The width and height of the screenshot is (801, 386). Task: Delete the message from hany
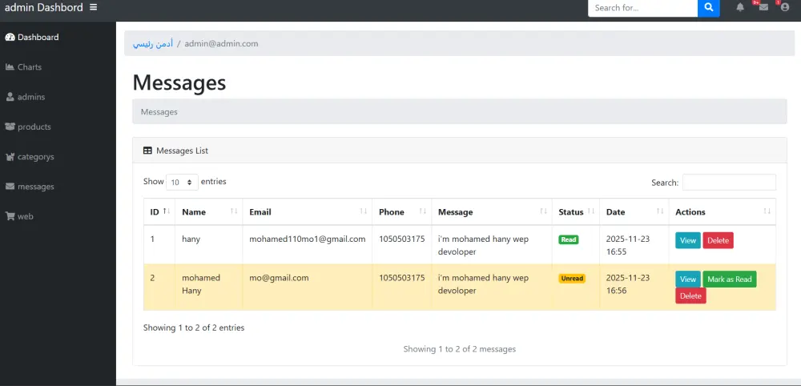click(718, 240)
